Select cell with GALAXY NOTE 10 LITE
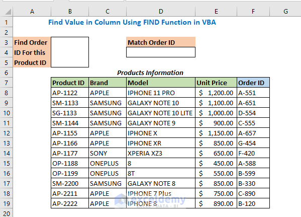 (161, 113)
